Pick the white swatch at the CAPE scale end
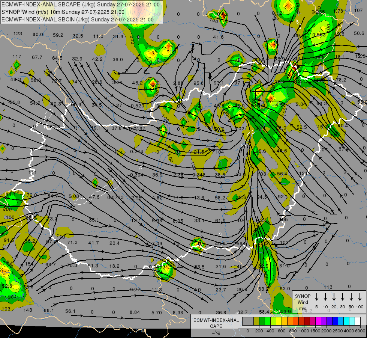The height and width of the screenshot is (338, 367). click(x=357, y=321)
